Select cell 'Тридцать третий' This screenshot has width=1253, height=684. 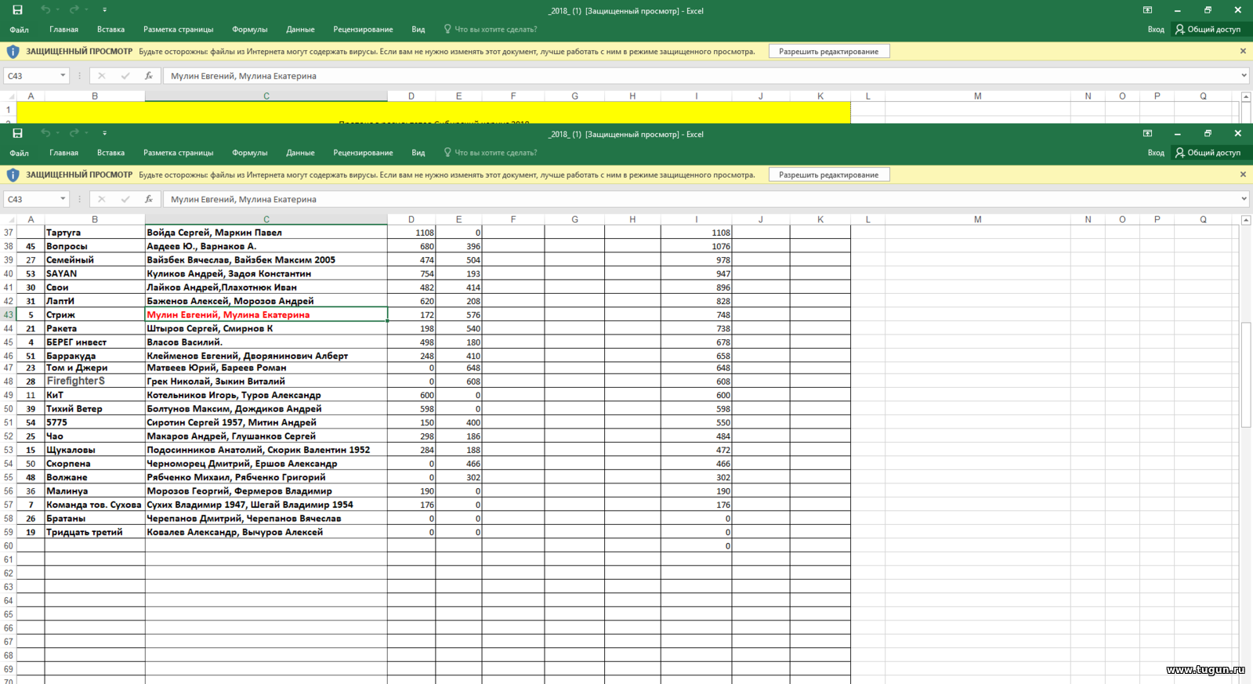coord(95,532)
